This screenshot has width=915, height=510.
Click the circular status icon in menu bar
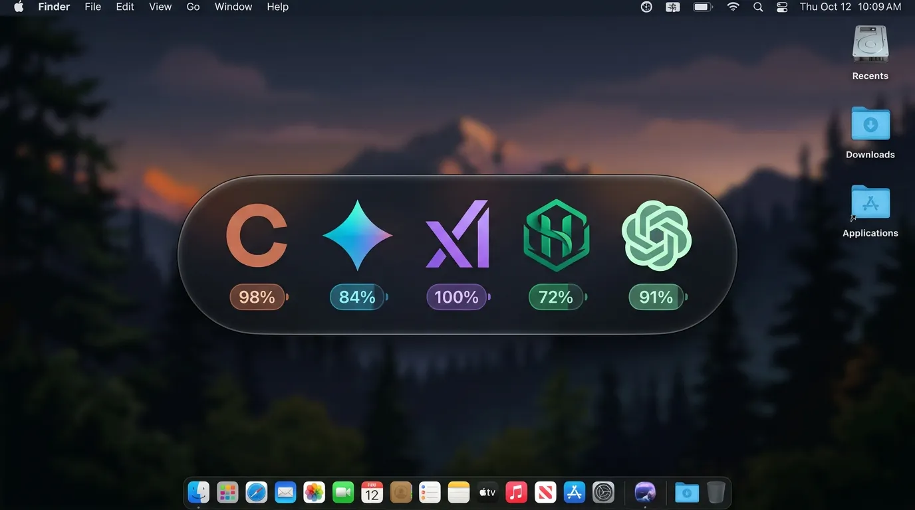click(646, 7)
